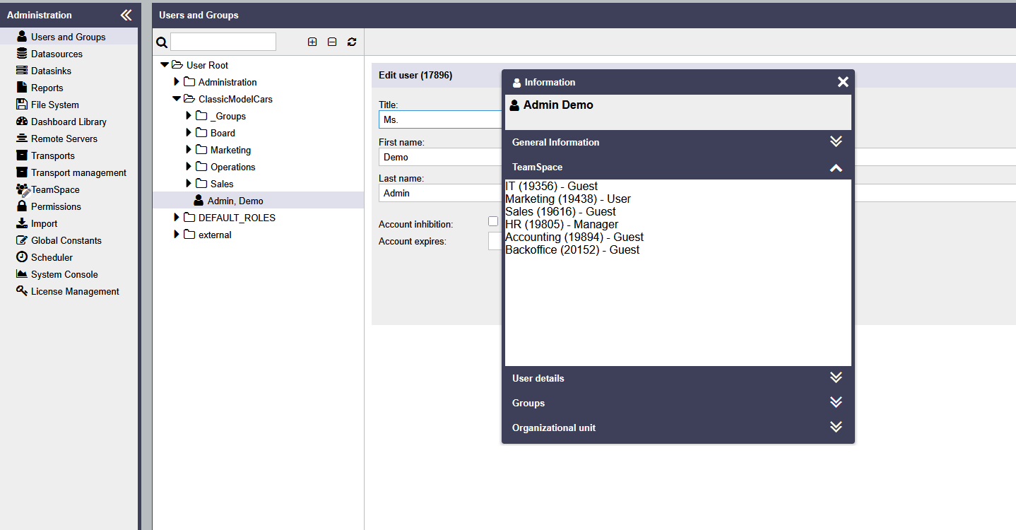This screenshot has width=1016, height=530.
Task: Click the Admin, Demo user icon in tree
Action: [x=199, y=201]
